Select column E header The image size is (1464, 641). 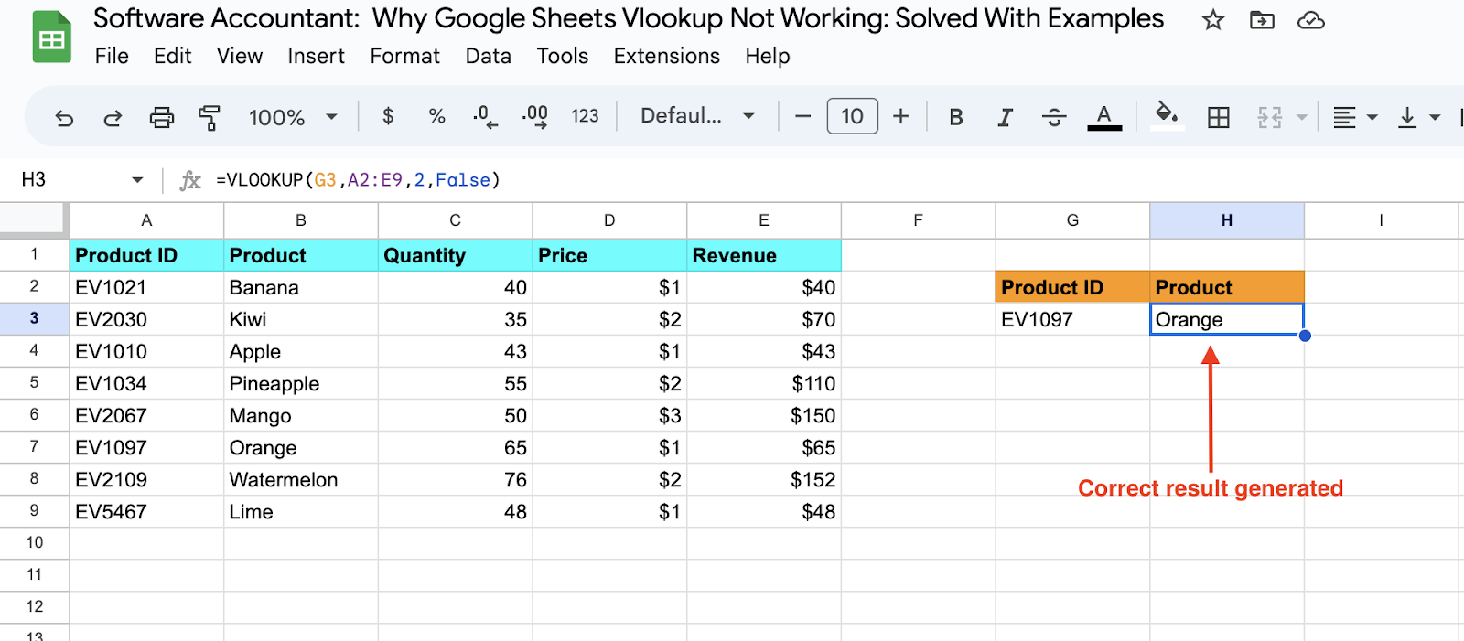point(764,220)
